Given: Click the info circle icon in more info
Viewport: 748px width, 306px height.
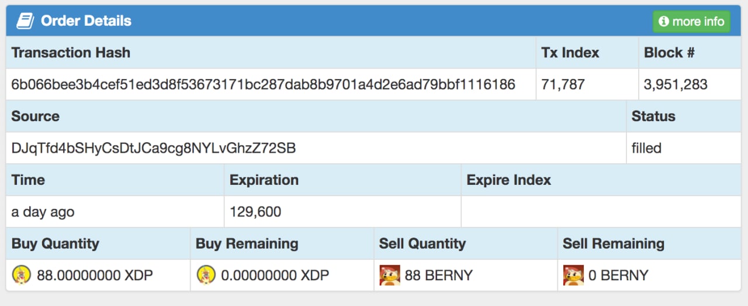Looking at the screenshot, I should [x=663, y=22].
